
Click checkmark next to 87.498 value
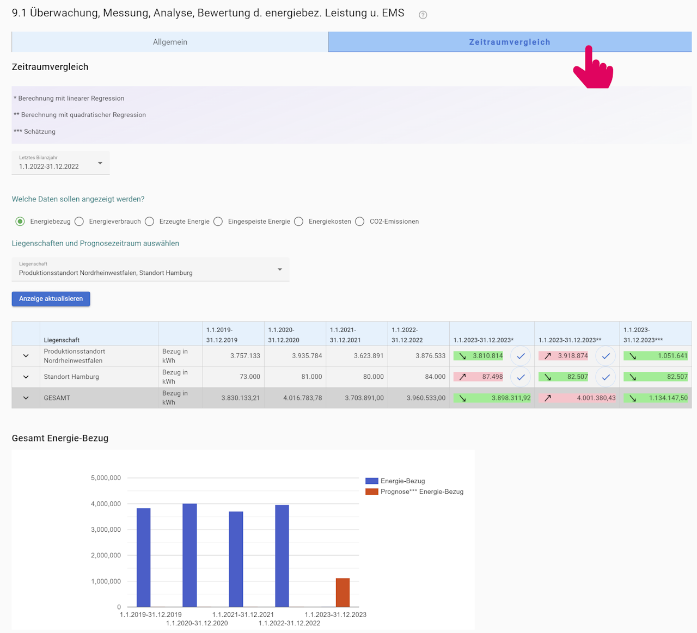521,377
